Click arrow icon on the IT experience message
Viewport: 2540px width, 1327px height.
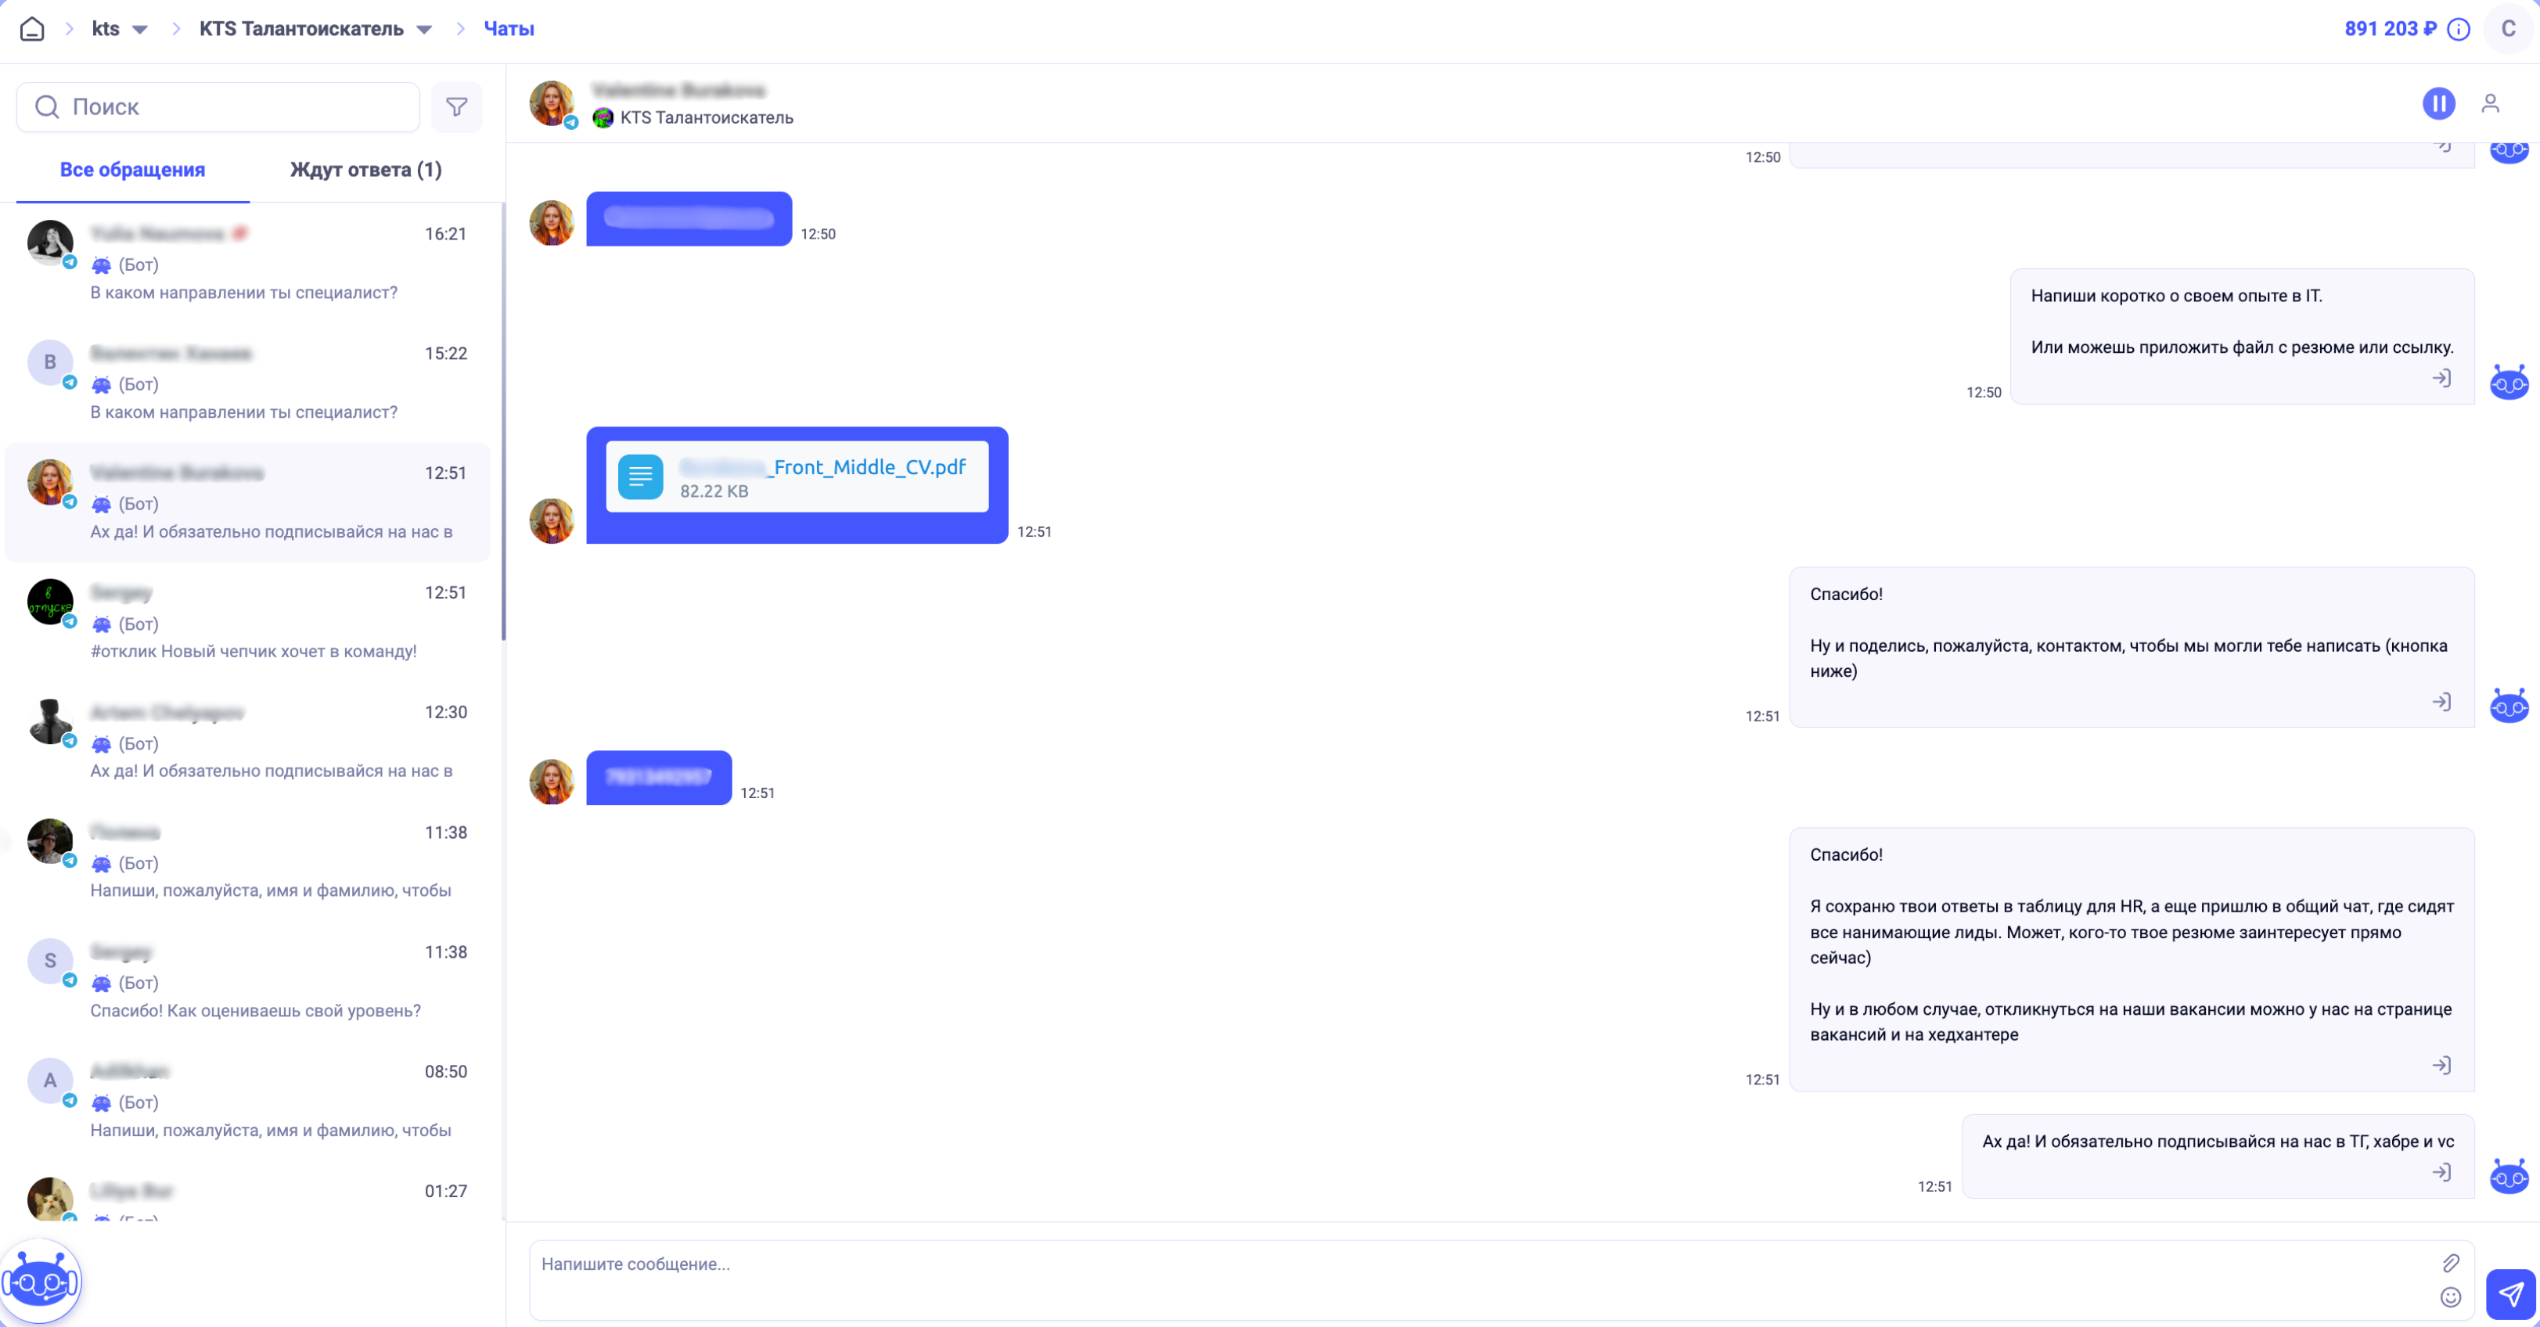pyautogui.click(x=2441, y=378)
